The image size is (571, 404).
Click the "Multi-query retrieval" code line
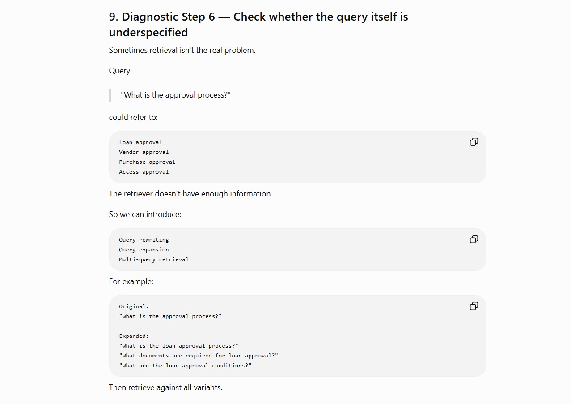click(x=154, y=259)
